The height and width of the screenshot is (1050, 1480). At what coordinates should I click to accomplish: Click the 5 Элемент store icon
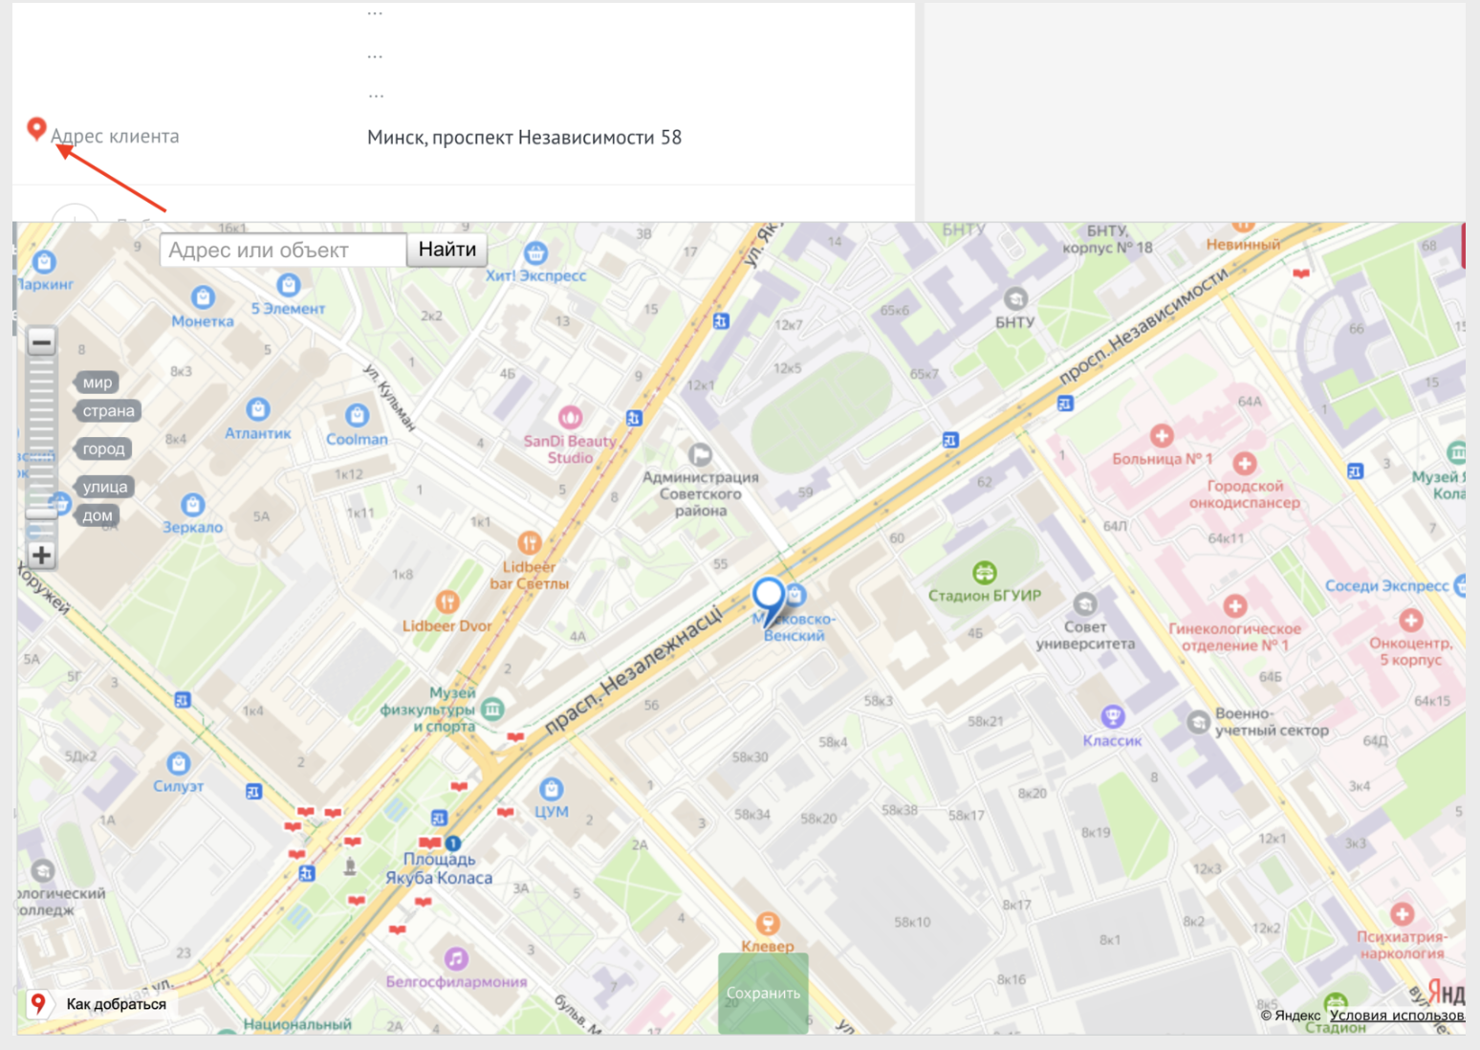[x=288, y=285]
